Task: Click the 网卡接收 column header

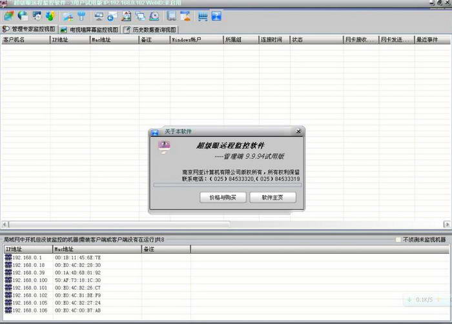Action: (x=361, y=40)
